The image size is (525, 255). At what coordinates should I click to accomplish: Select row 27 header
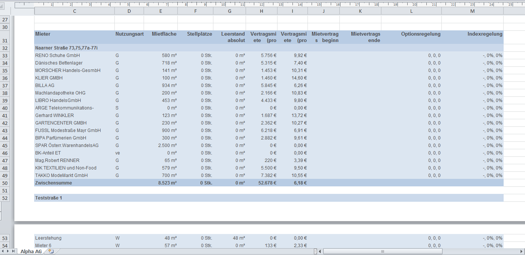click(x=5, y=20)
